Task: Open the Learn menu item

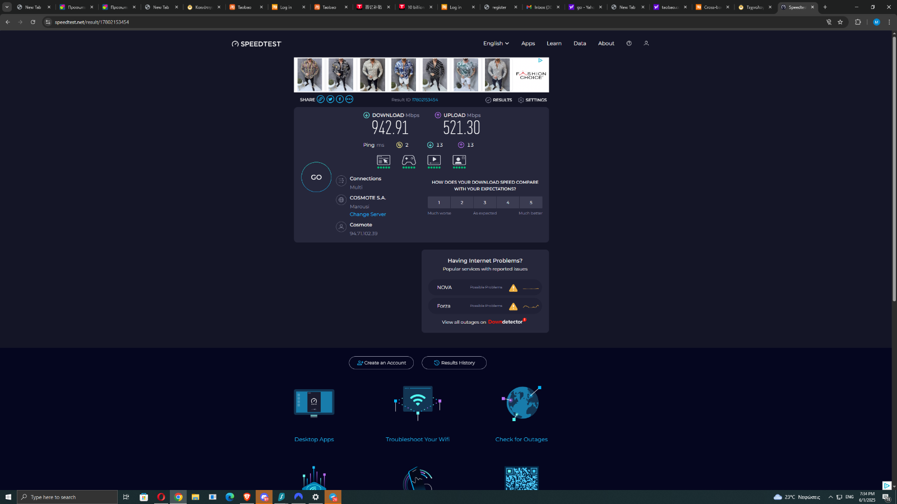Action: [x=554, y=43]
